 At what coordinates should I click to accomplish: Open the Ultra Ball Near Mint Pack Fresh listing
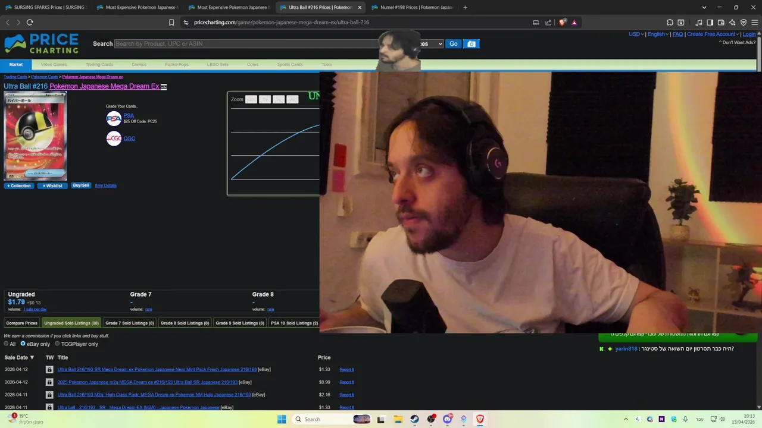click(157, 370)
